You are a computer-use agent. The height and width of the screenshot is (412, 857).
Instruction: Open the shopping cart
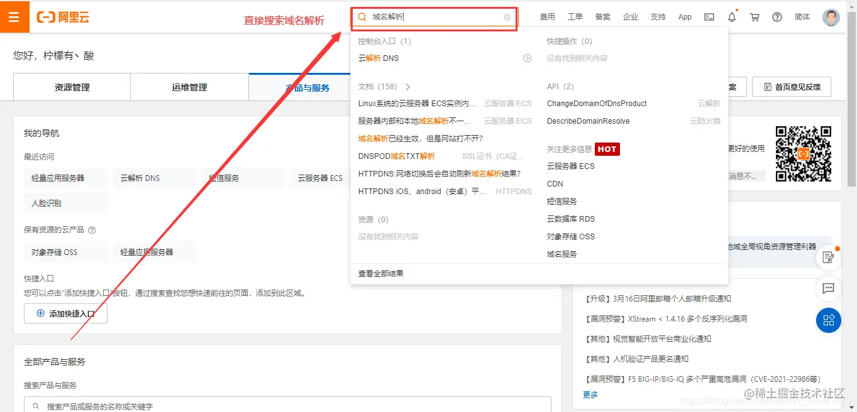(x=754, y=16)
